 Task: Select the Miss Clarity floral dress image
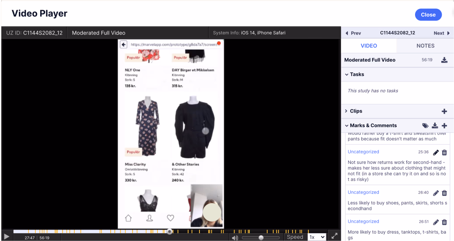(x=148, y=127)
